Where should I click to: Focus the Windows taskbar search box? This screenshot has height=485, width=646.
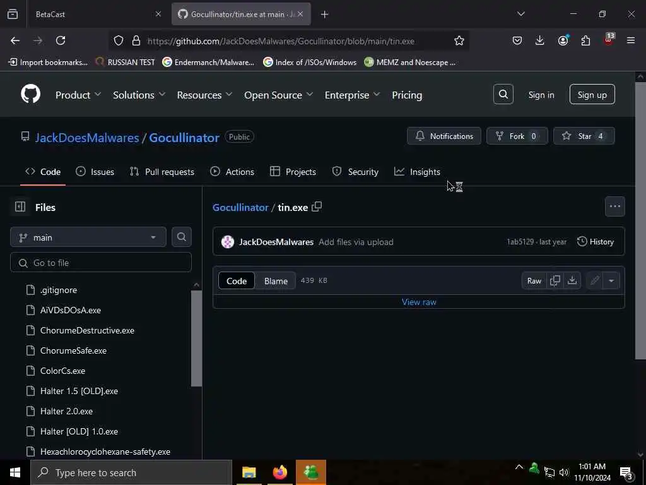pos(131,472)
